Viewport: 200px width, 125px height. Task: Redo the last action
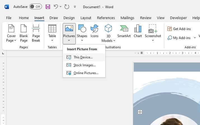(67, 7)
